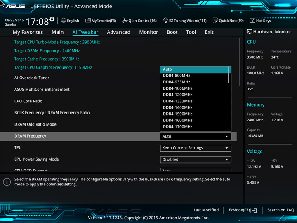297x223 pixels.
Task: Show Hot Keys help icon
Action: tap(252, 21)
